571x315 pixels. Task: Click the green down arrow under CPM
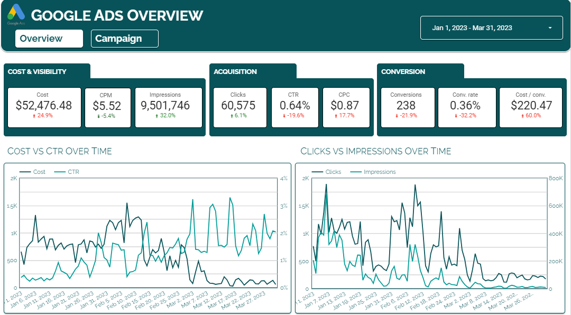(x=98, y=116)
